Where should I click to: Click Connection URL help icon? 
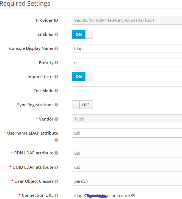point(56,195)
